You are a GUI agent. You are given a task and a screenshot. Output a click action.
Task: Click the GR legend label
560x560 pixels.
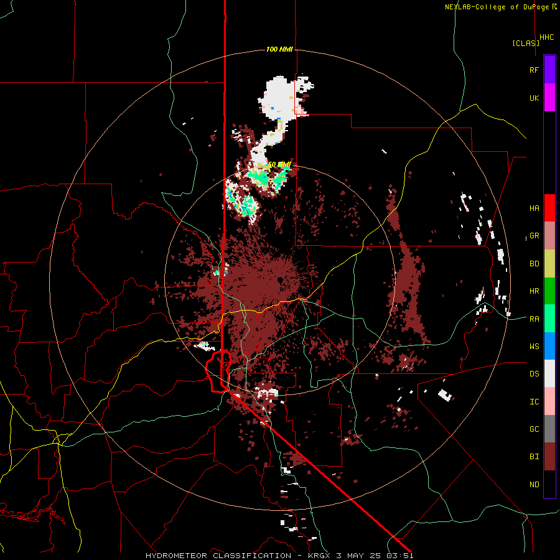pos(534,236)
